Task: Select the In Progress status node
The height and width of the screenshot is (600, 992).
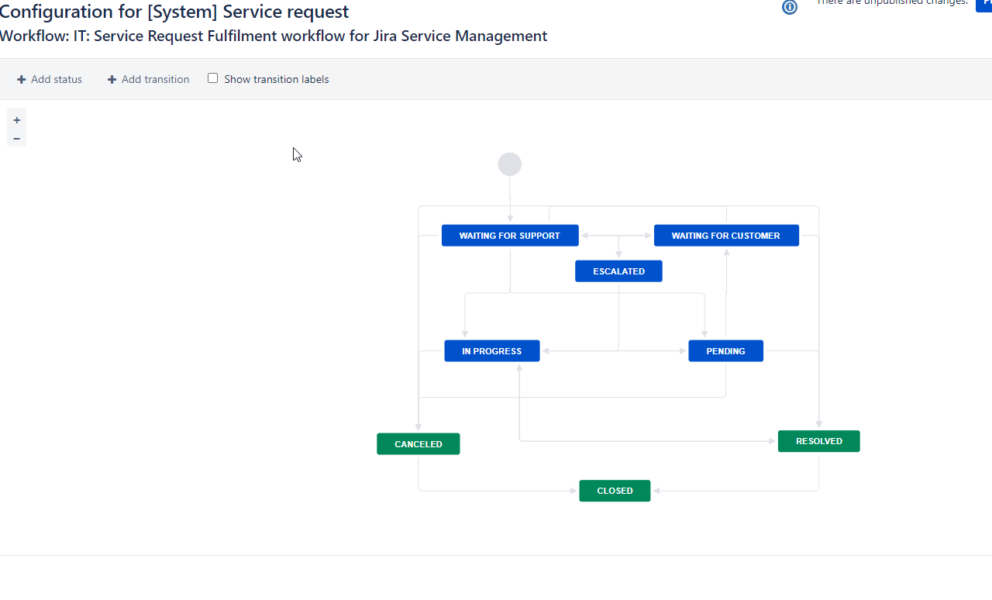Action: click(x=492, y=351)
